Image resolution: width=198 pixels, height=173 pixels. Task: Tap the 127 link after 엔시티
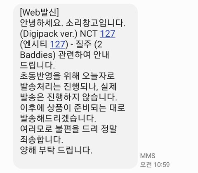click(57, 44)
